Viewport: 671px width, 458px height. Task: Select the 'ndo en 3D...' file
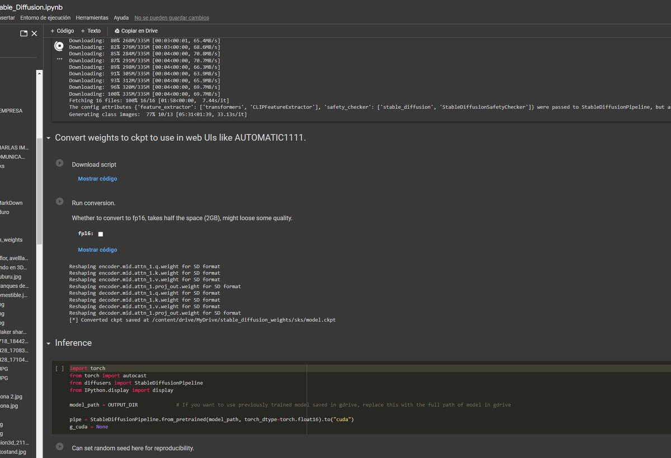(x=13, y=268)
